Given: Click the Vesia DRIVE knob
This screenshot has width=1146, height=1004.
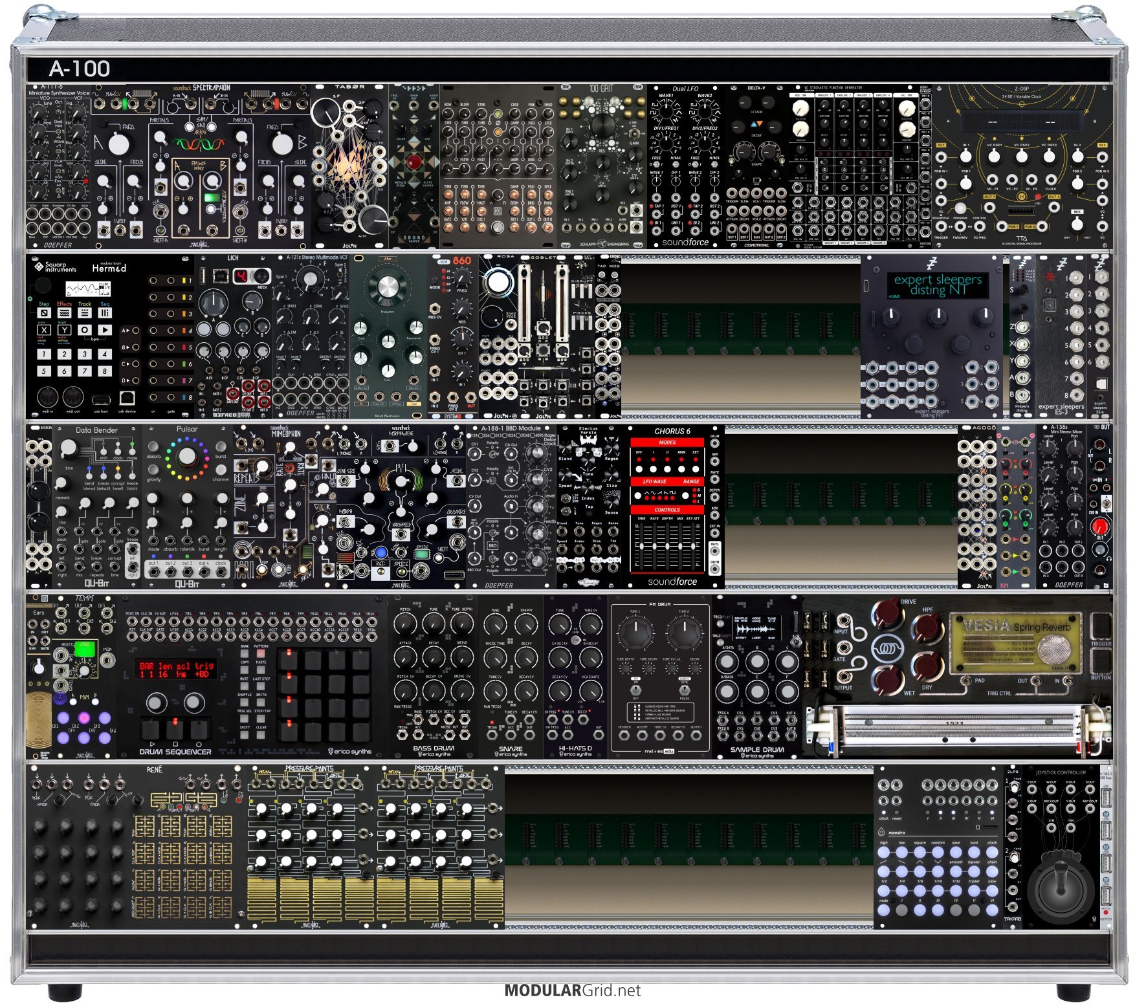Looking at the screenshot, I should pyautogui.click(x=887, y=615).
